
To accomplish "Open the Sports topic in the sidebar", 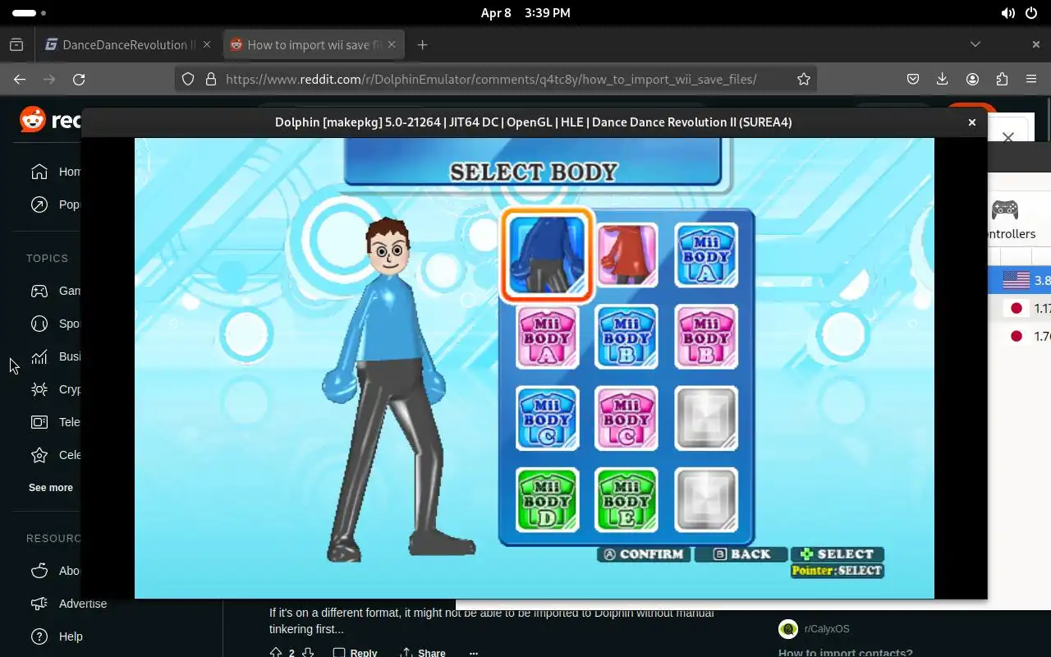I will pos(54,324).
